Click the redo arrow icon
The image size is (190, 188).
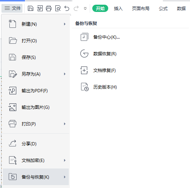point(76,8)
